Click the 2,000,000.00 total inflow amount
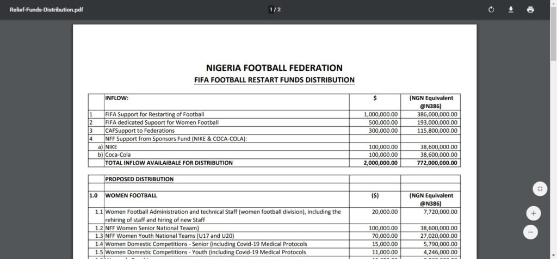Image resolution: width=557 pixels, height=259 pixels. tap(381, 163)
